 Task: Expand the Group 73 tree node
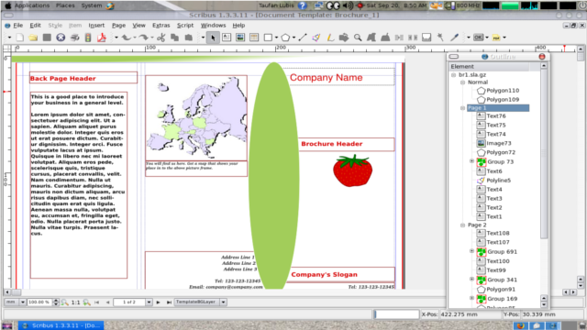click(471, 161)
